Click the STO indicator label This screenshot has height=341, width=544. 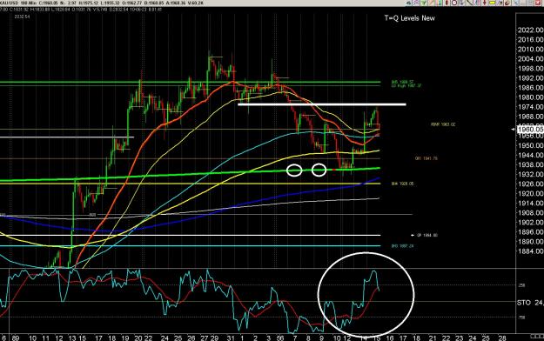(524, 303)
